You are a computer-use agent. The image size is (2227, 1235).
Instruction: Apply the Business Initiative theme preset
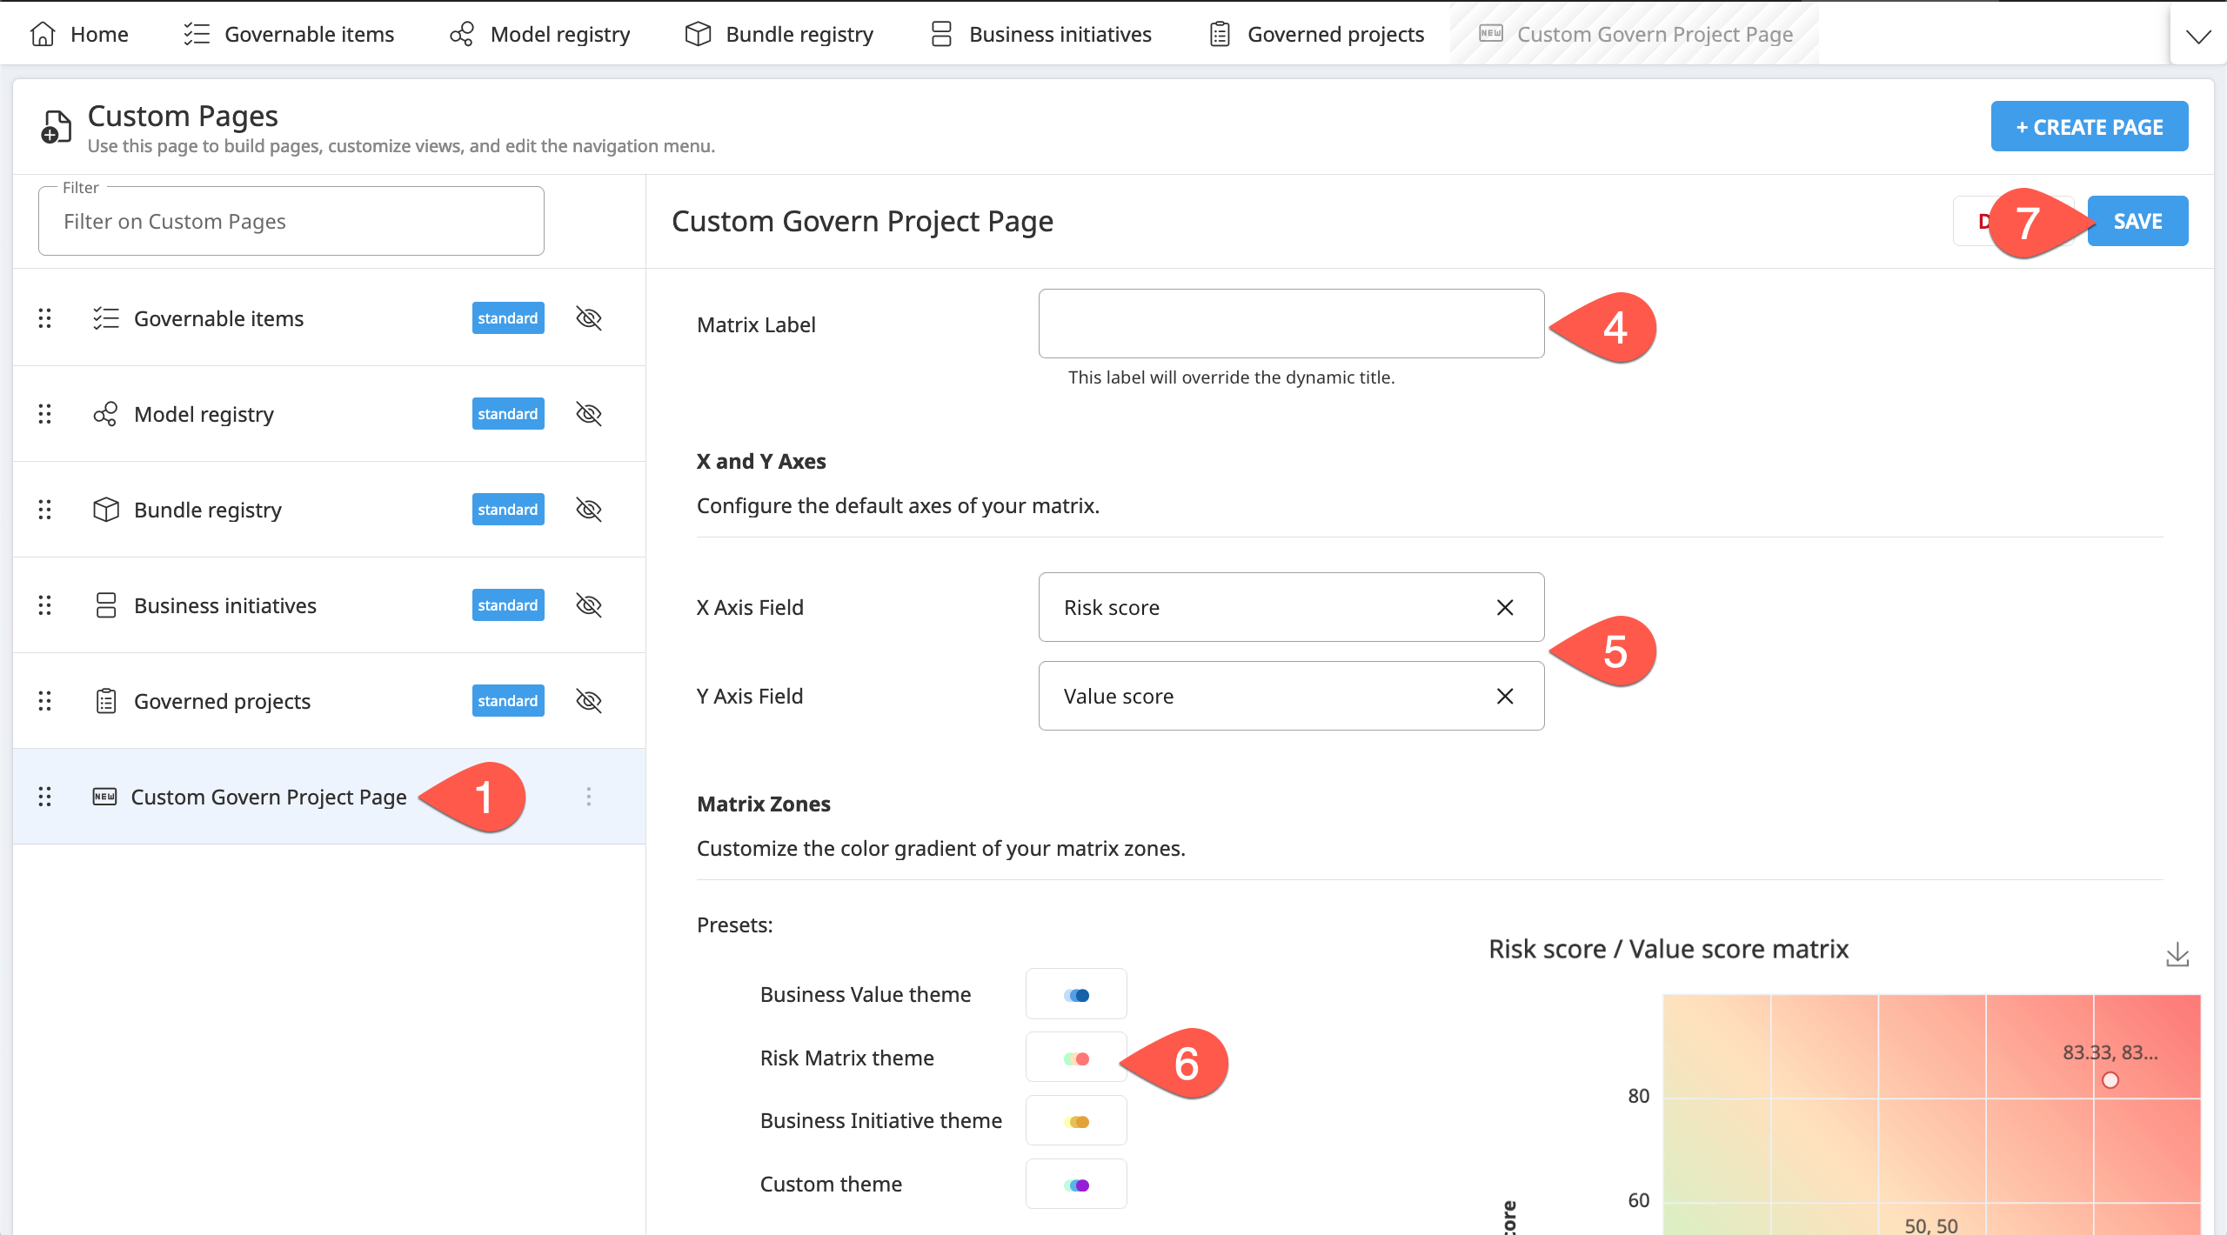click(x=1076, y=1121)
